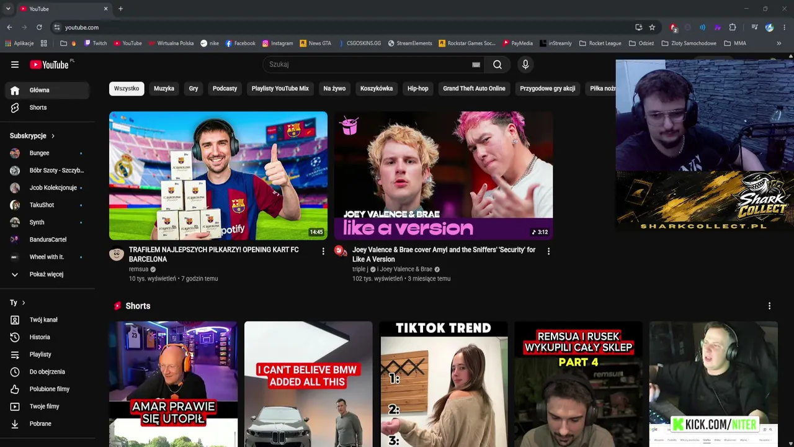The width and height of the screenshot is (794, 447).
Task: Open a new browser tab
Action: [120, 9]
